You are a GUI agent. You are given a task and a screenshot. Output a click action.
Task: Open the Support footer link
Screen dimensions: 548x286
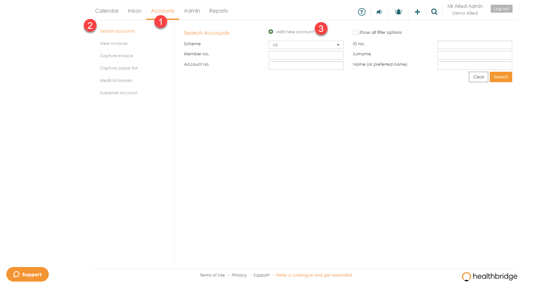click(261, 275)
